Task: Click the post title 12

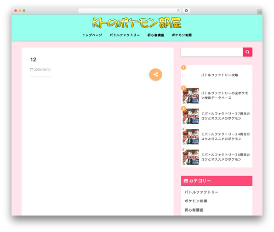Action: 33,60
